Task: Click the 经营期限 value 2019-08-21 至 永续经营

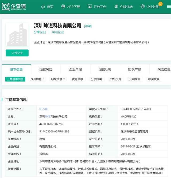Action: (x=136, y=147)
